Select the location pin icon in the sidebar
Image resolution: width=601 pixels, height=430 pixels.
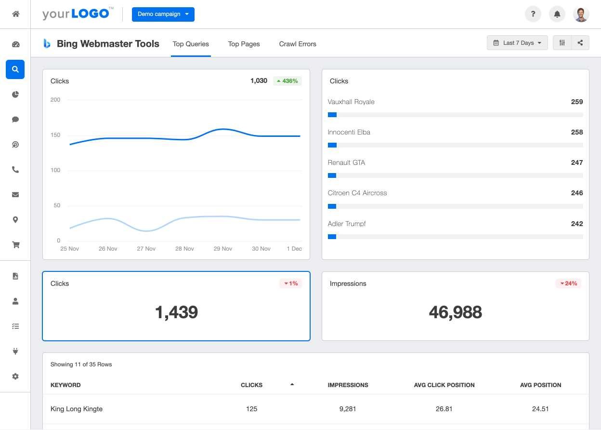[x=15, y=220]
